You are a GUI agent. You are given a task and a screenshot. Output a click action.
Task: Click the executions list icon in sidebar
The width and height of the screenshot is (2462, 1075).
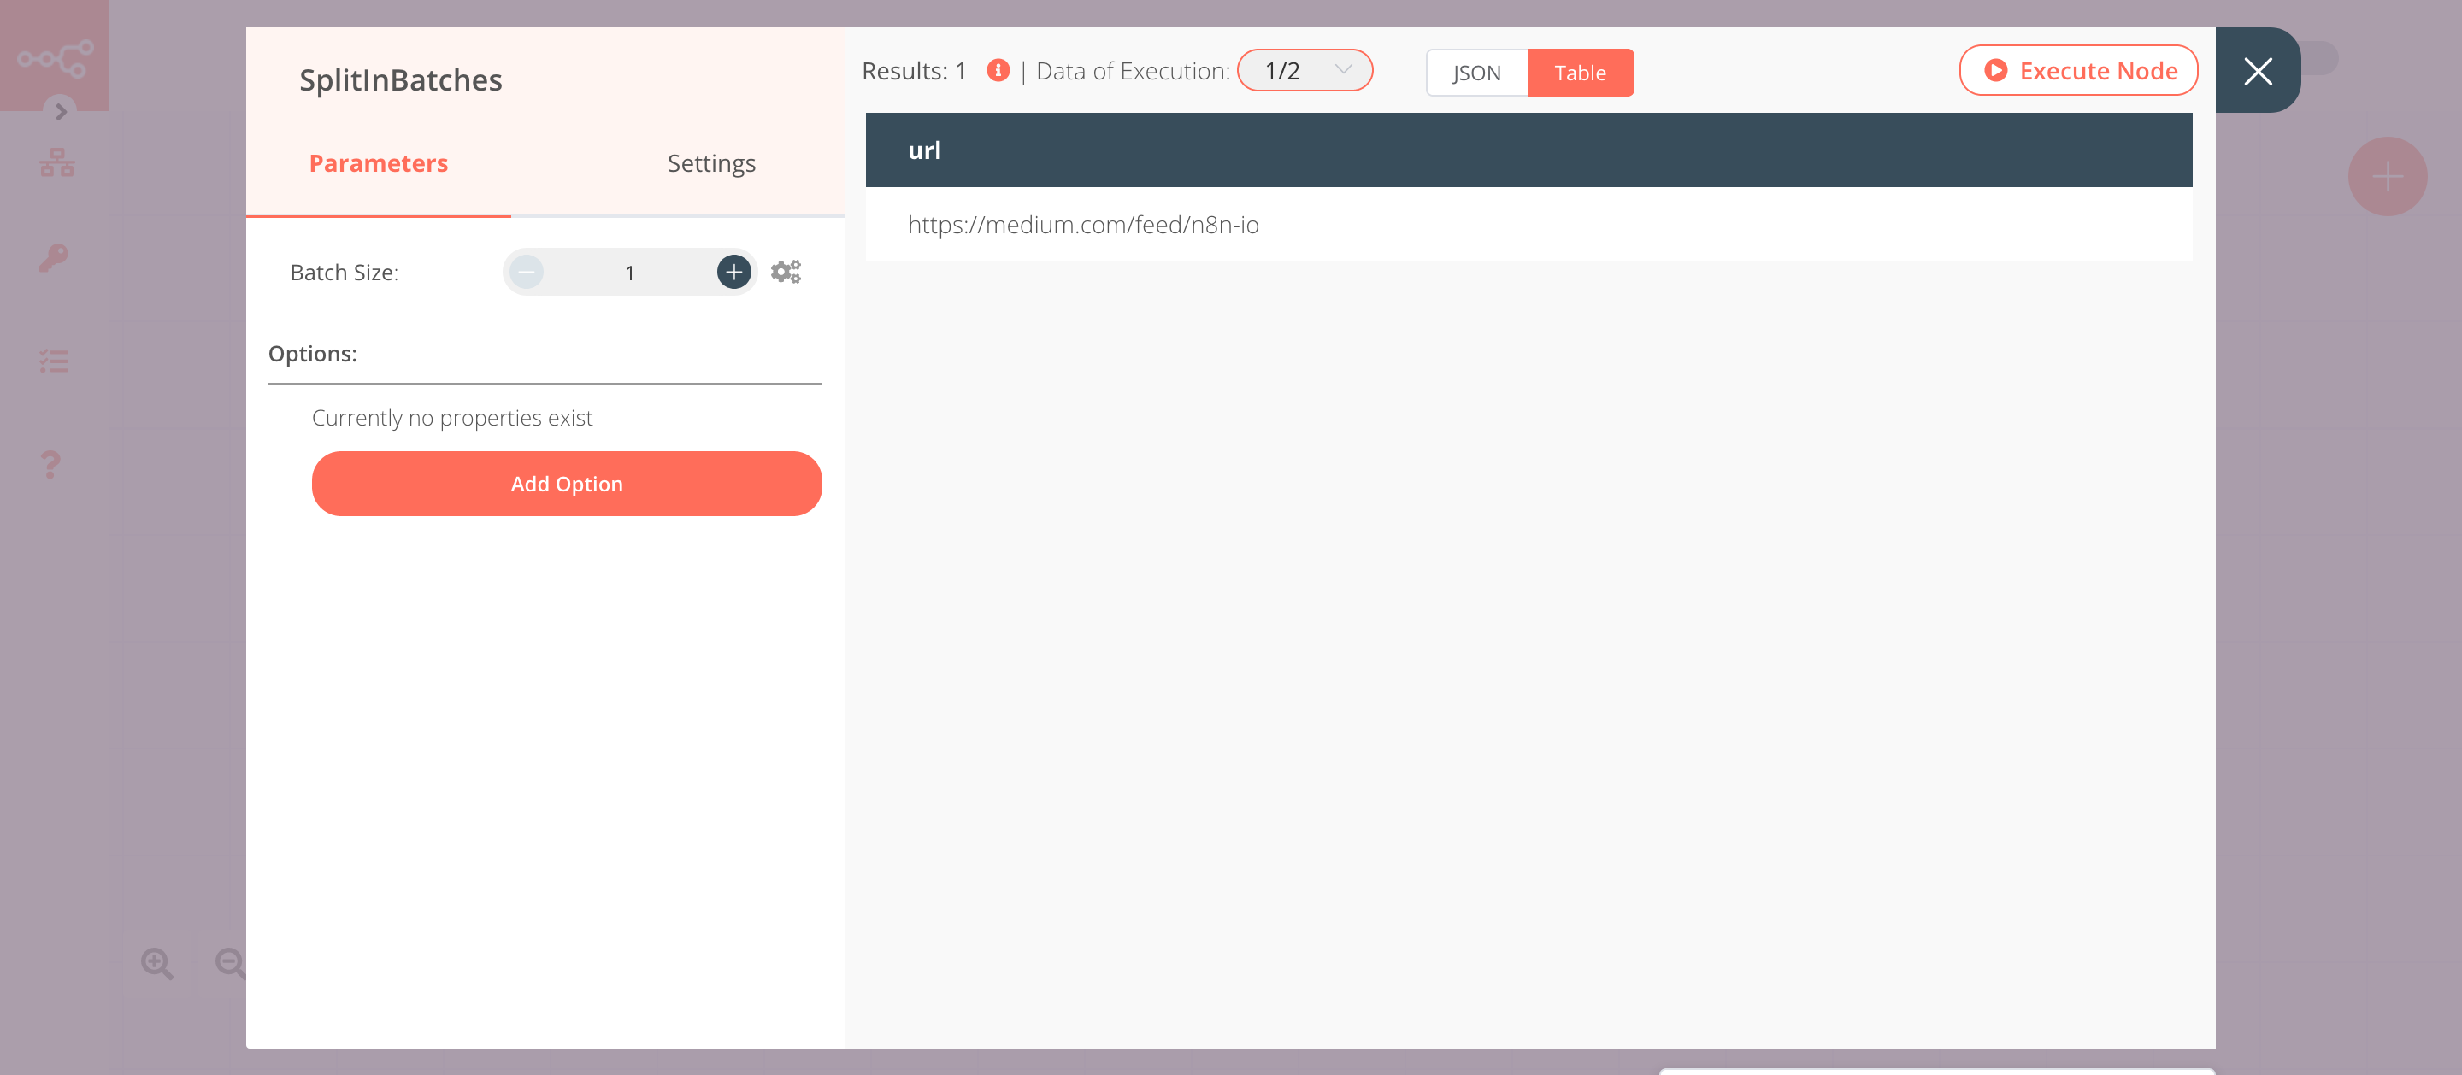(x=53, y=361)
